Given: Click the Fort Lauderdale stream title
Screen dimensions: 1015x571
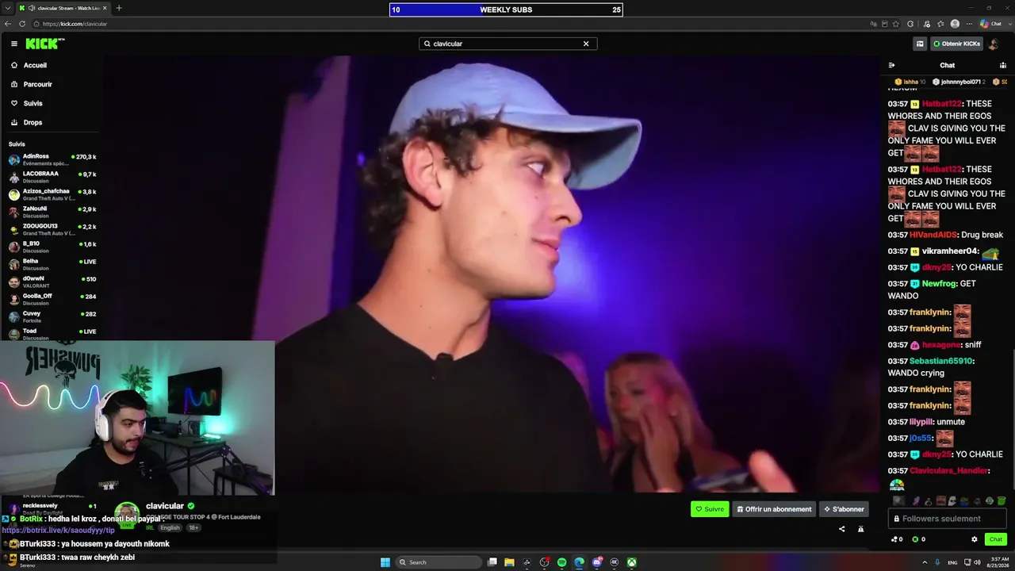Looking at the screenshot, I should pos(203,517).
